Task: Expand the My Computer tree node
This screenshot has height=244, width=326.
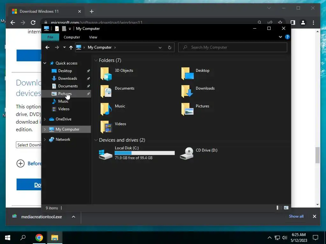Action: coord(45,129)
